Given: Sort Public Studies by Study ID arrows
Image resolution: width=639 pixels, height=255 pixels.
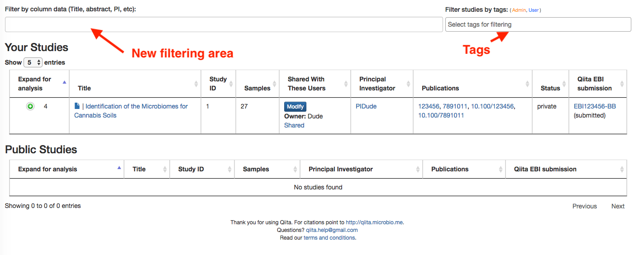Looking at the screenshot, I should [x=230, y=169].
